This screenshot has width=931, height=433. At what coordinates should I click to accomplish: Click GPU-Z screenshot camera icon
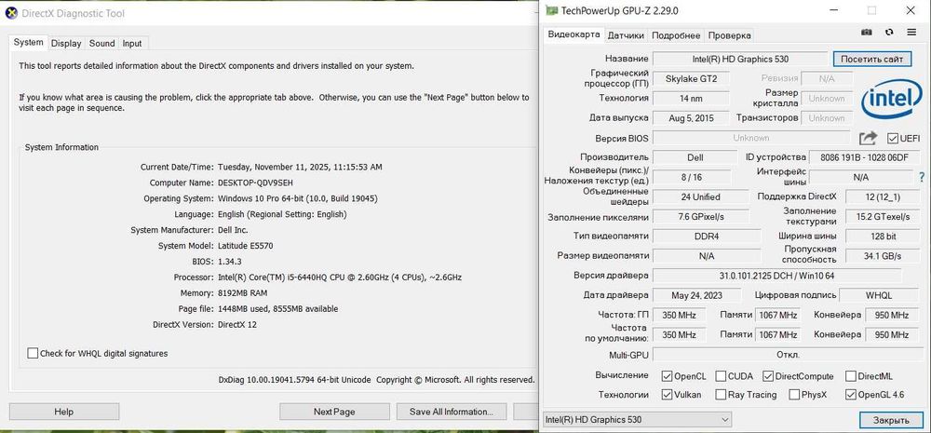(x=866, y=32)
